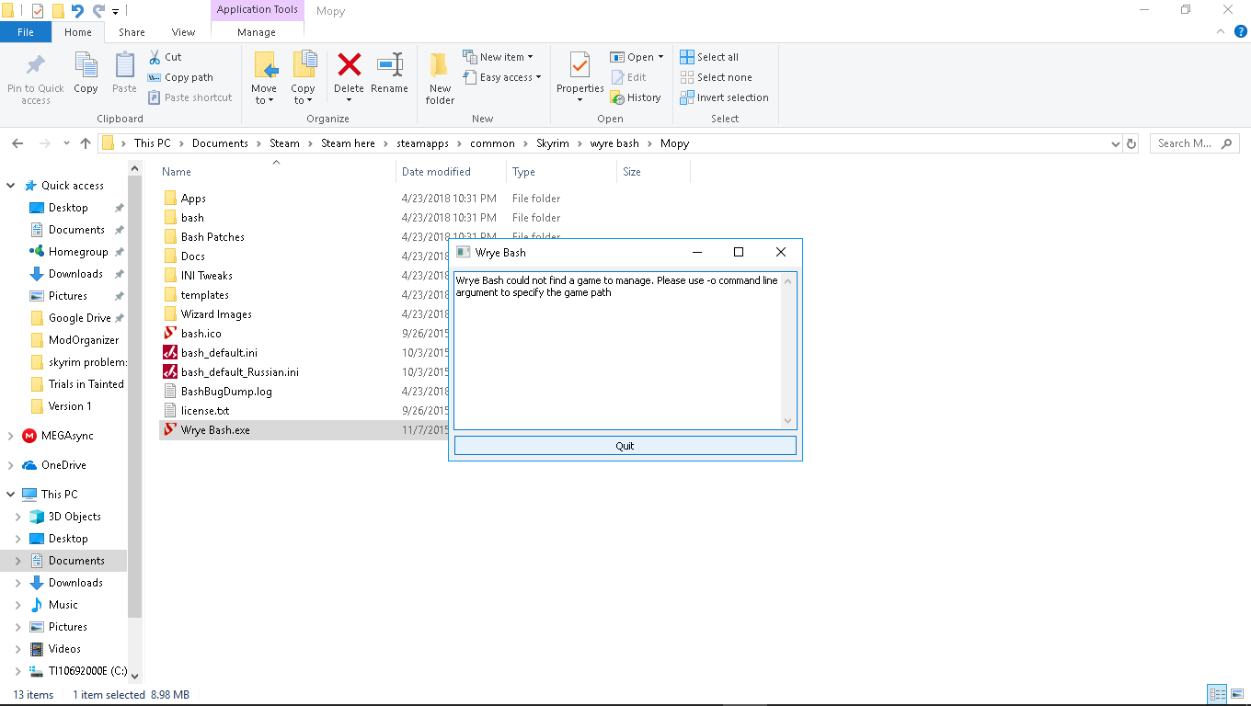Open History in the Open group
The width and height of the screenshot is (1251, 706).
(636, 97)
